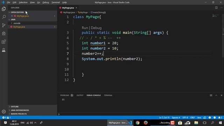
Task: Open the Edit menu
Action: tap(14, 2)
